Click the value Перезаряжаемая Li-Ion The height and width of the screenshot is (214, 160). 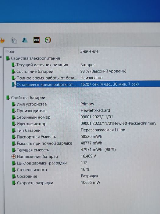pyautogui.click(x=103, y=130)
